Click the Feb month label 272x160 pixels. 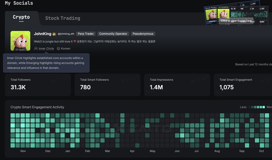(88, 151)
